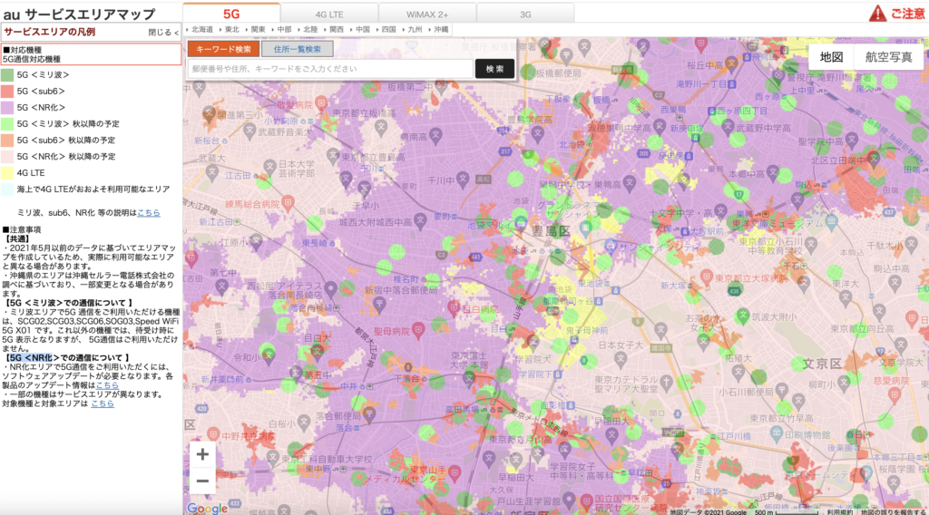Select the 千川中 school pin

point(463,179)
